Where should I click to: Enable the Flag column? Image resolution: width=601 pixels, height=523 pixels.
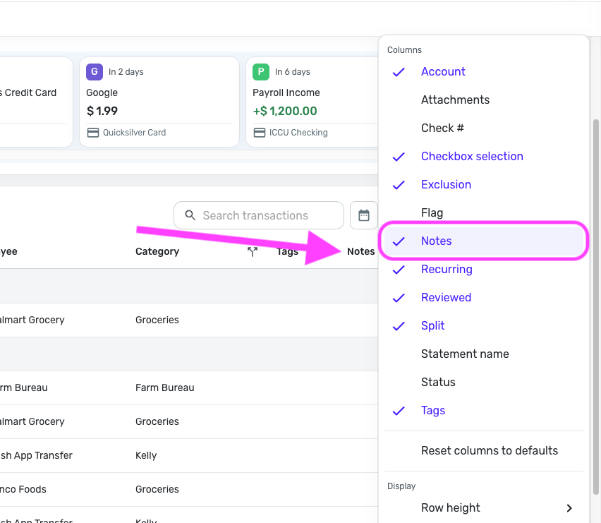[484, 213]
